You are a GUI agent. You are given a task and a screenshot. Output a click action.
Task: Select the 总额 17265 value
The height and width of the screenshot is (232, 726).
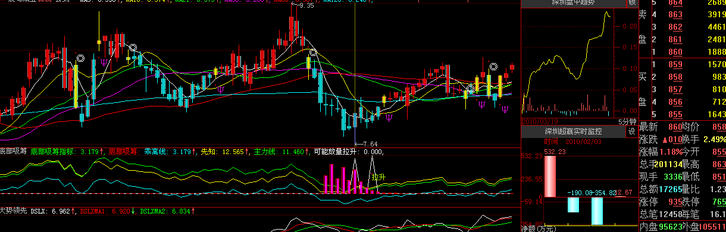tap(670, 190)
